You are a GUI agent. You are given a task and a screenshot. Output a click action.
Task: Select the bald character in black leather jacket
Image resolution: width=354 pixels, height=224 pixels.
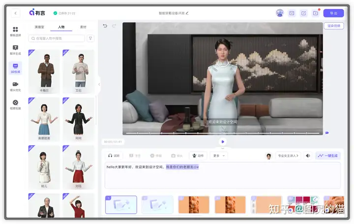coord(44,205)
